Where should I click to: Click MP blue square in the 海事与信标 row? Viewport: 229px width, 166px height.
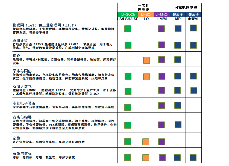(x=177, y=158)
